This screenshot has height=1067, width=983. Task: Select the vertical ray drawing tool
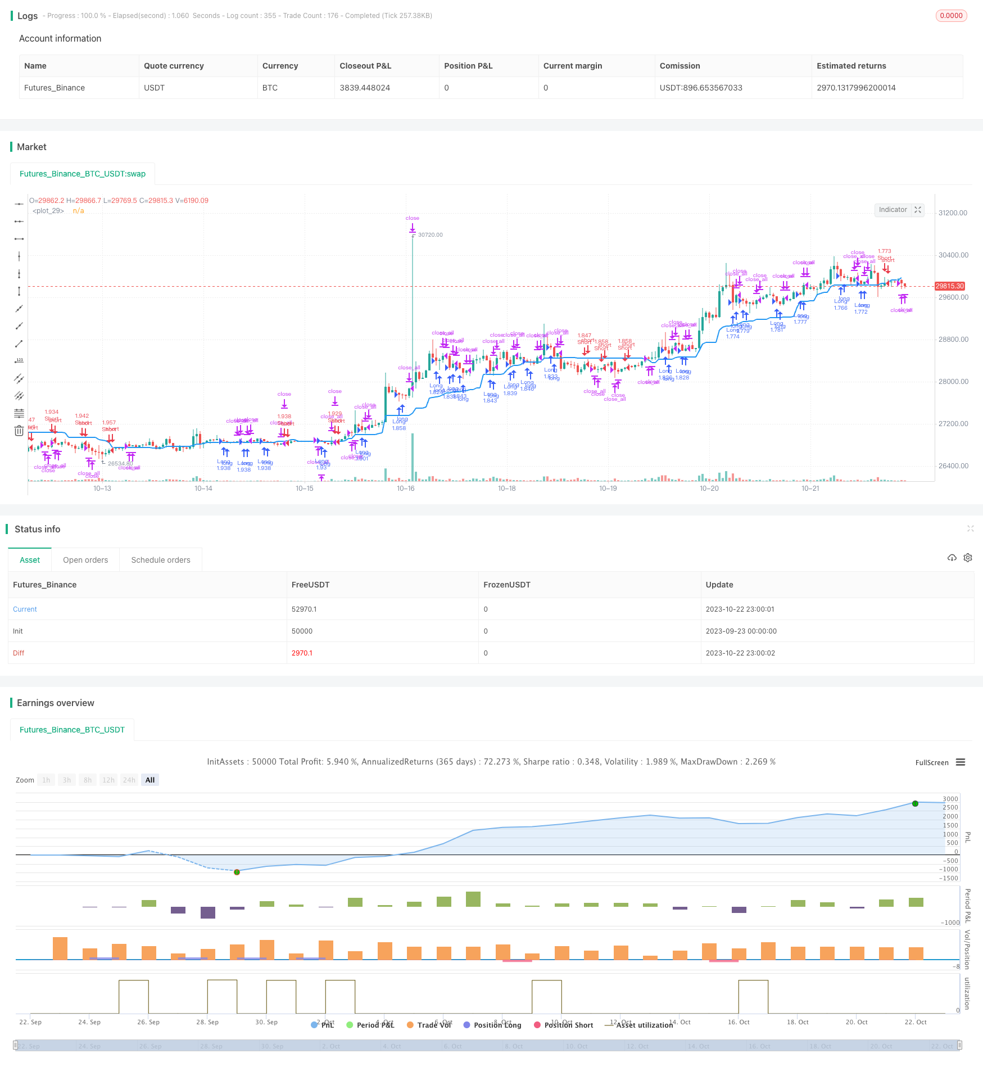pyautogui.click(x=19, y=274)
